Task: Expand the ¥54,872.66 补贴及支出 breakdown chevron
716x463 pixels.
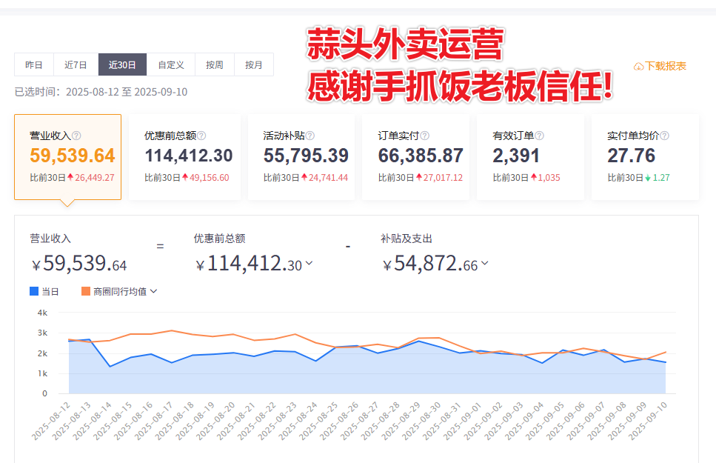Action: pyautogui.click(x=485, y=263)
